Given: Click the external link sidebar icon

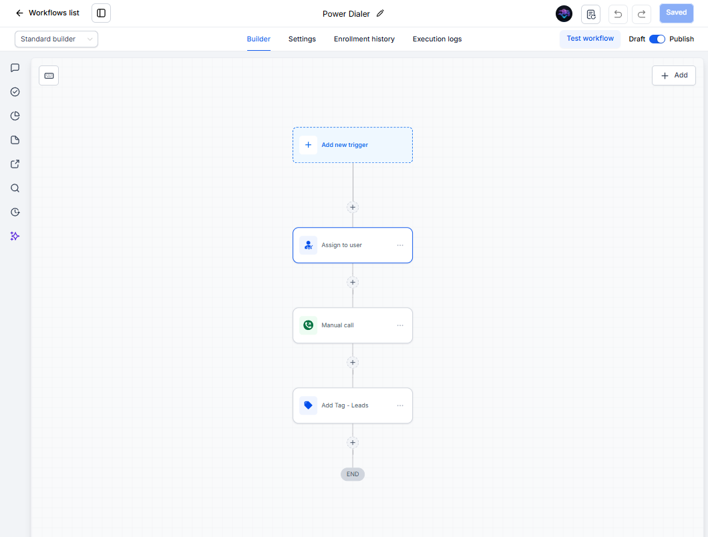Looking at the screenshot, I should point(15,164).
